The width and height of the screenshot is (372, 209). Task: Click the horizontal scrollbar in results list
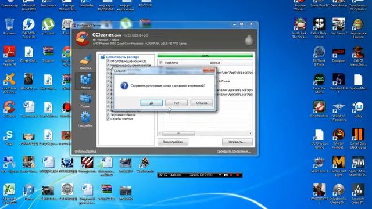pos(178,134)
